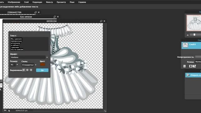
Task: Open the text color swatch
Action: tap(43, 64)
